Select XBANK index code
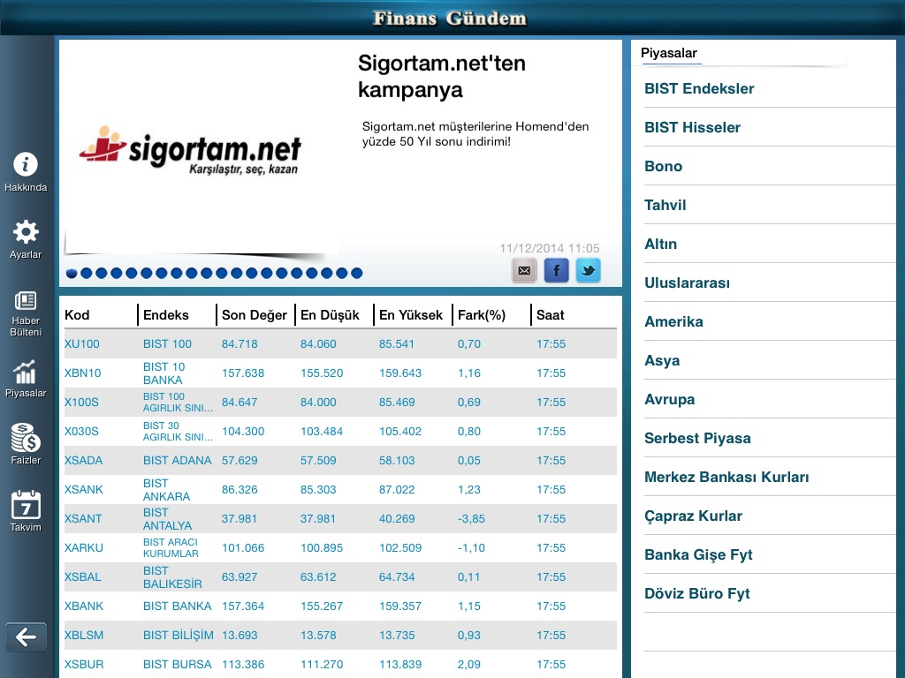Image resolution: width=905 pixels, height=678 pixels. (x=84, y=606)
